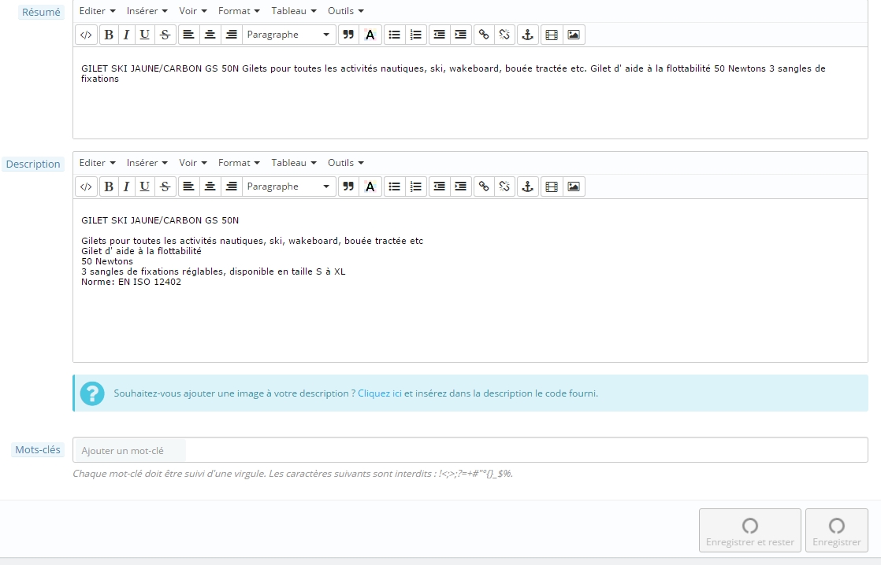This screenshot has width=881, height=565.
Task: Decrease indent in Résumé editor
Action: (440, 35)
